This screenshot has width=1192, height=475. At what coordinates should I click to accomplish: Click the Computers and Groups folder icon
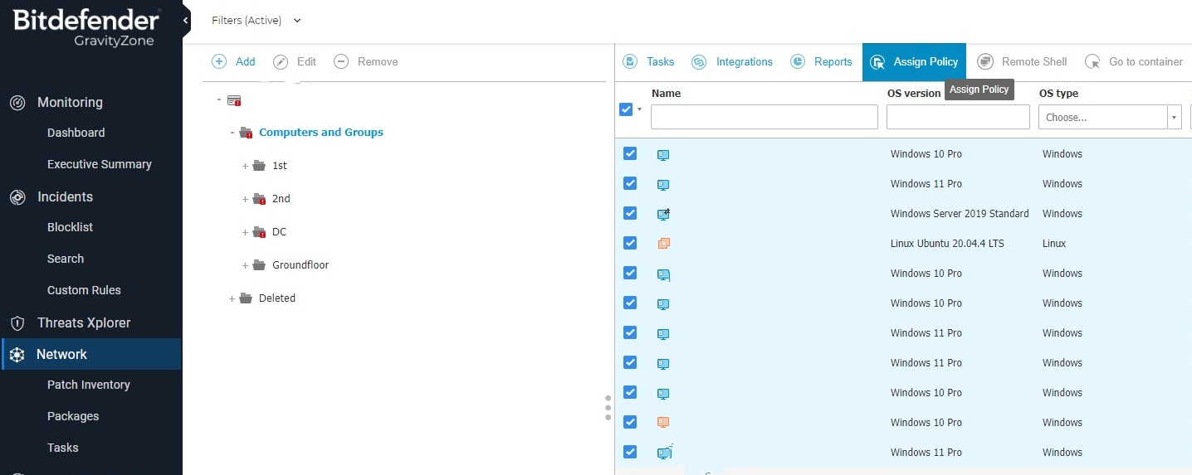(x=246, y=133)
